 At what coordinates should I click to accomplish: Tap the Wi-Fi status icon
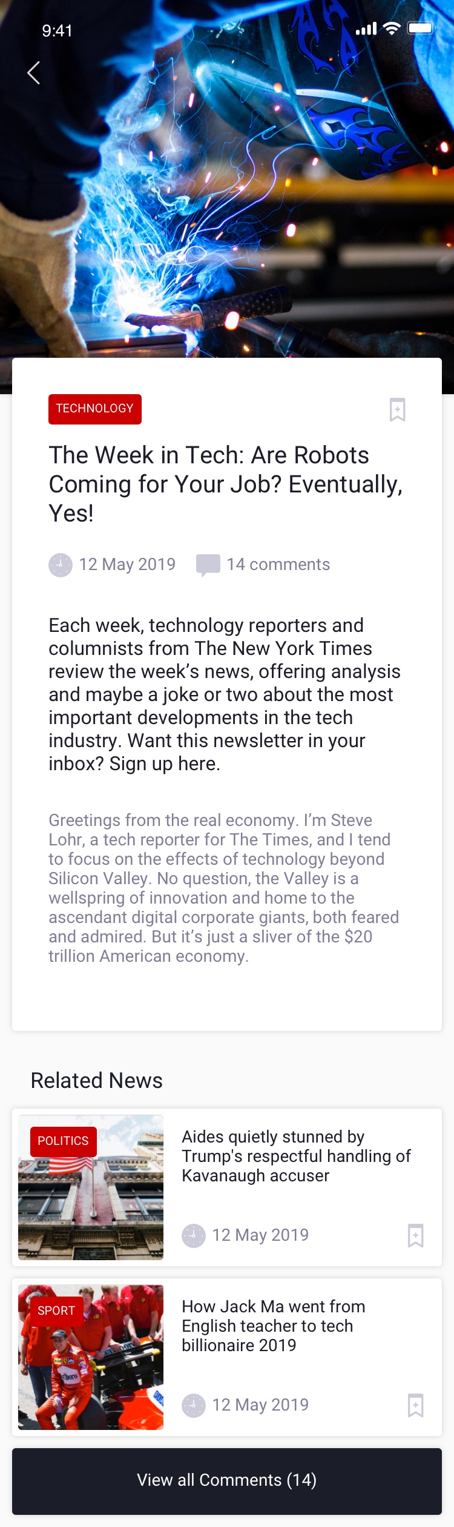(x=392, y=29)
